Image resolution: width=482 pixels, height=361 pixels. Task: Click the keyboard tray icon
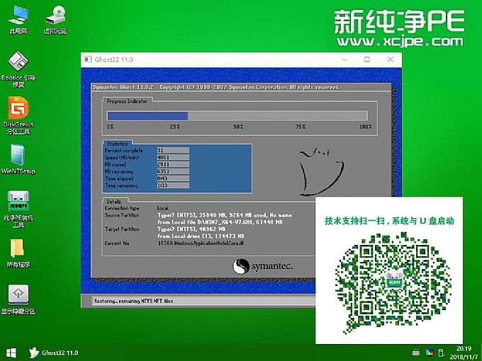click(415, 353)
